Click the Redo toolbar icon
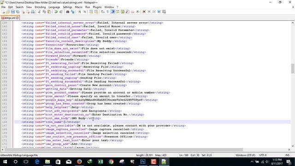 coord(61,12)
